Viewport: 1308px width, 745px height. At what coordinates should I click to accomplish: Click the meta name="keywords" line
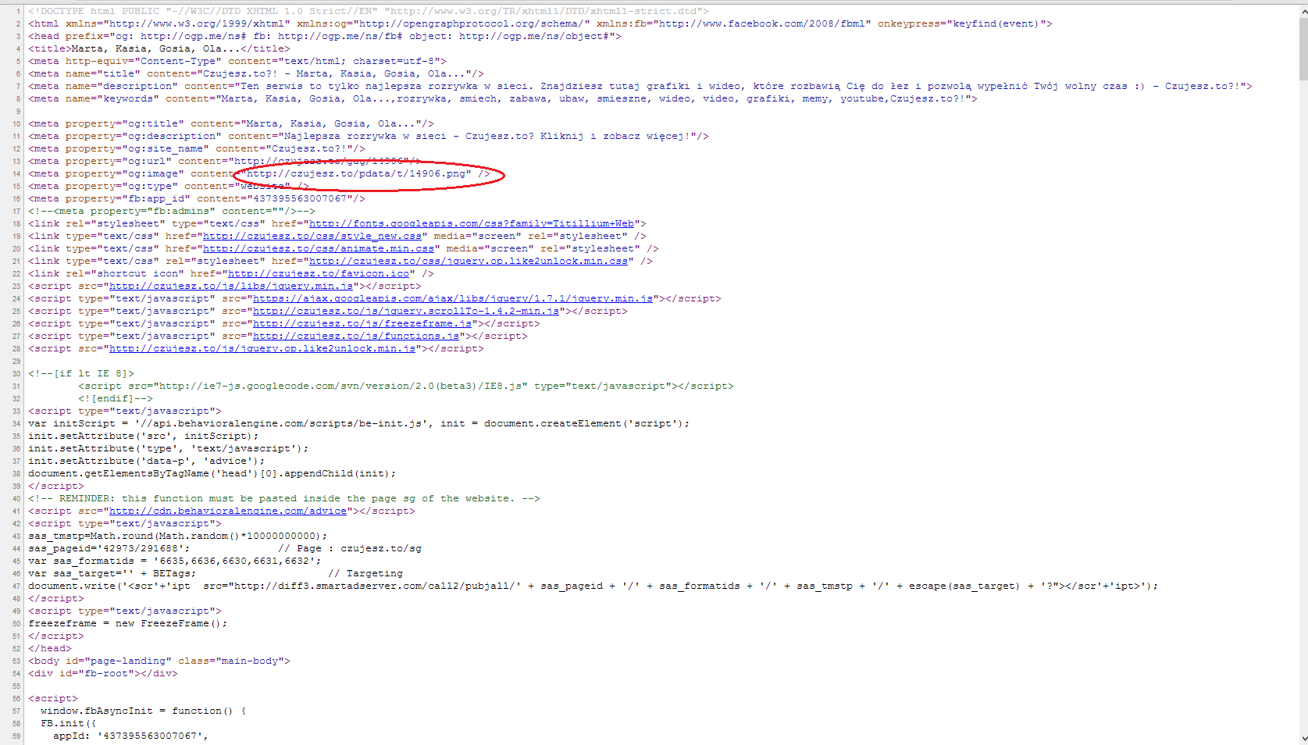coord(503,98)
